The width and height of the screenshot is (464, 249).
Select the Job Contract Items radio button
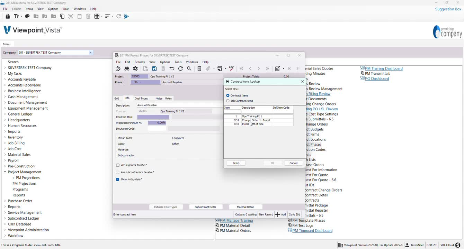point(228,101)
